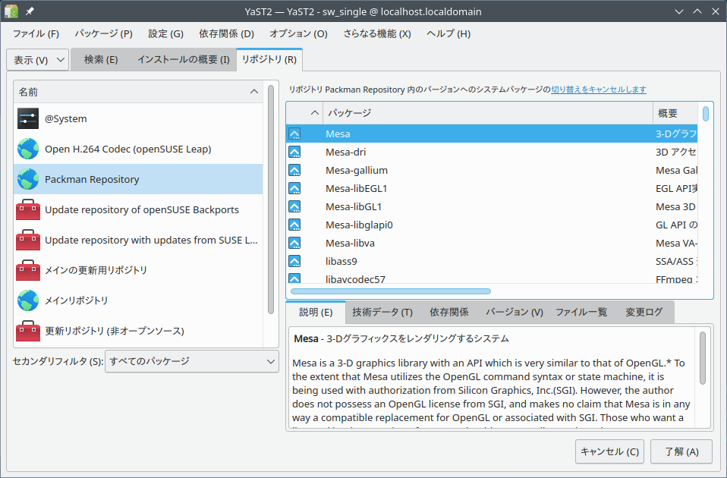Click the 切り替えをキャンセルします link
Image resolution: width=727 pixels, height=478 pixels.
[599, 90]
